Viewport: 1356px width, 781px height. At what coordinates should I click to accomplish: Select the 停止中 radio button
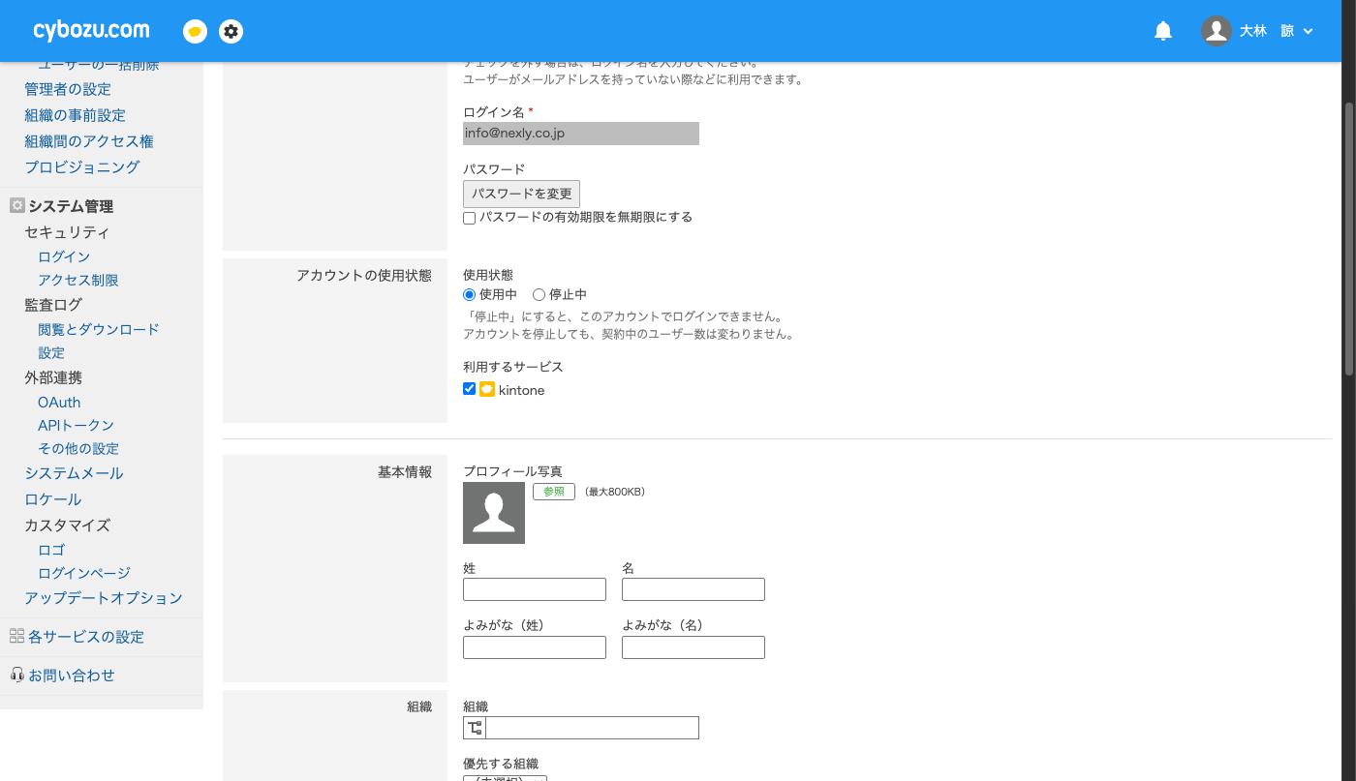pos(539,294)
